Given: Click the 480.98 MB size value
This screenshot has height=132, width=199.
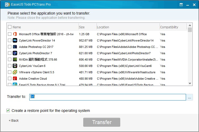Looking at the screenshot, I should tap(86, 79).
